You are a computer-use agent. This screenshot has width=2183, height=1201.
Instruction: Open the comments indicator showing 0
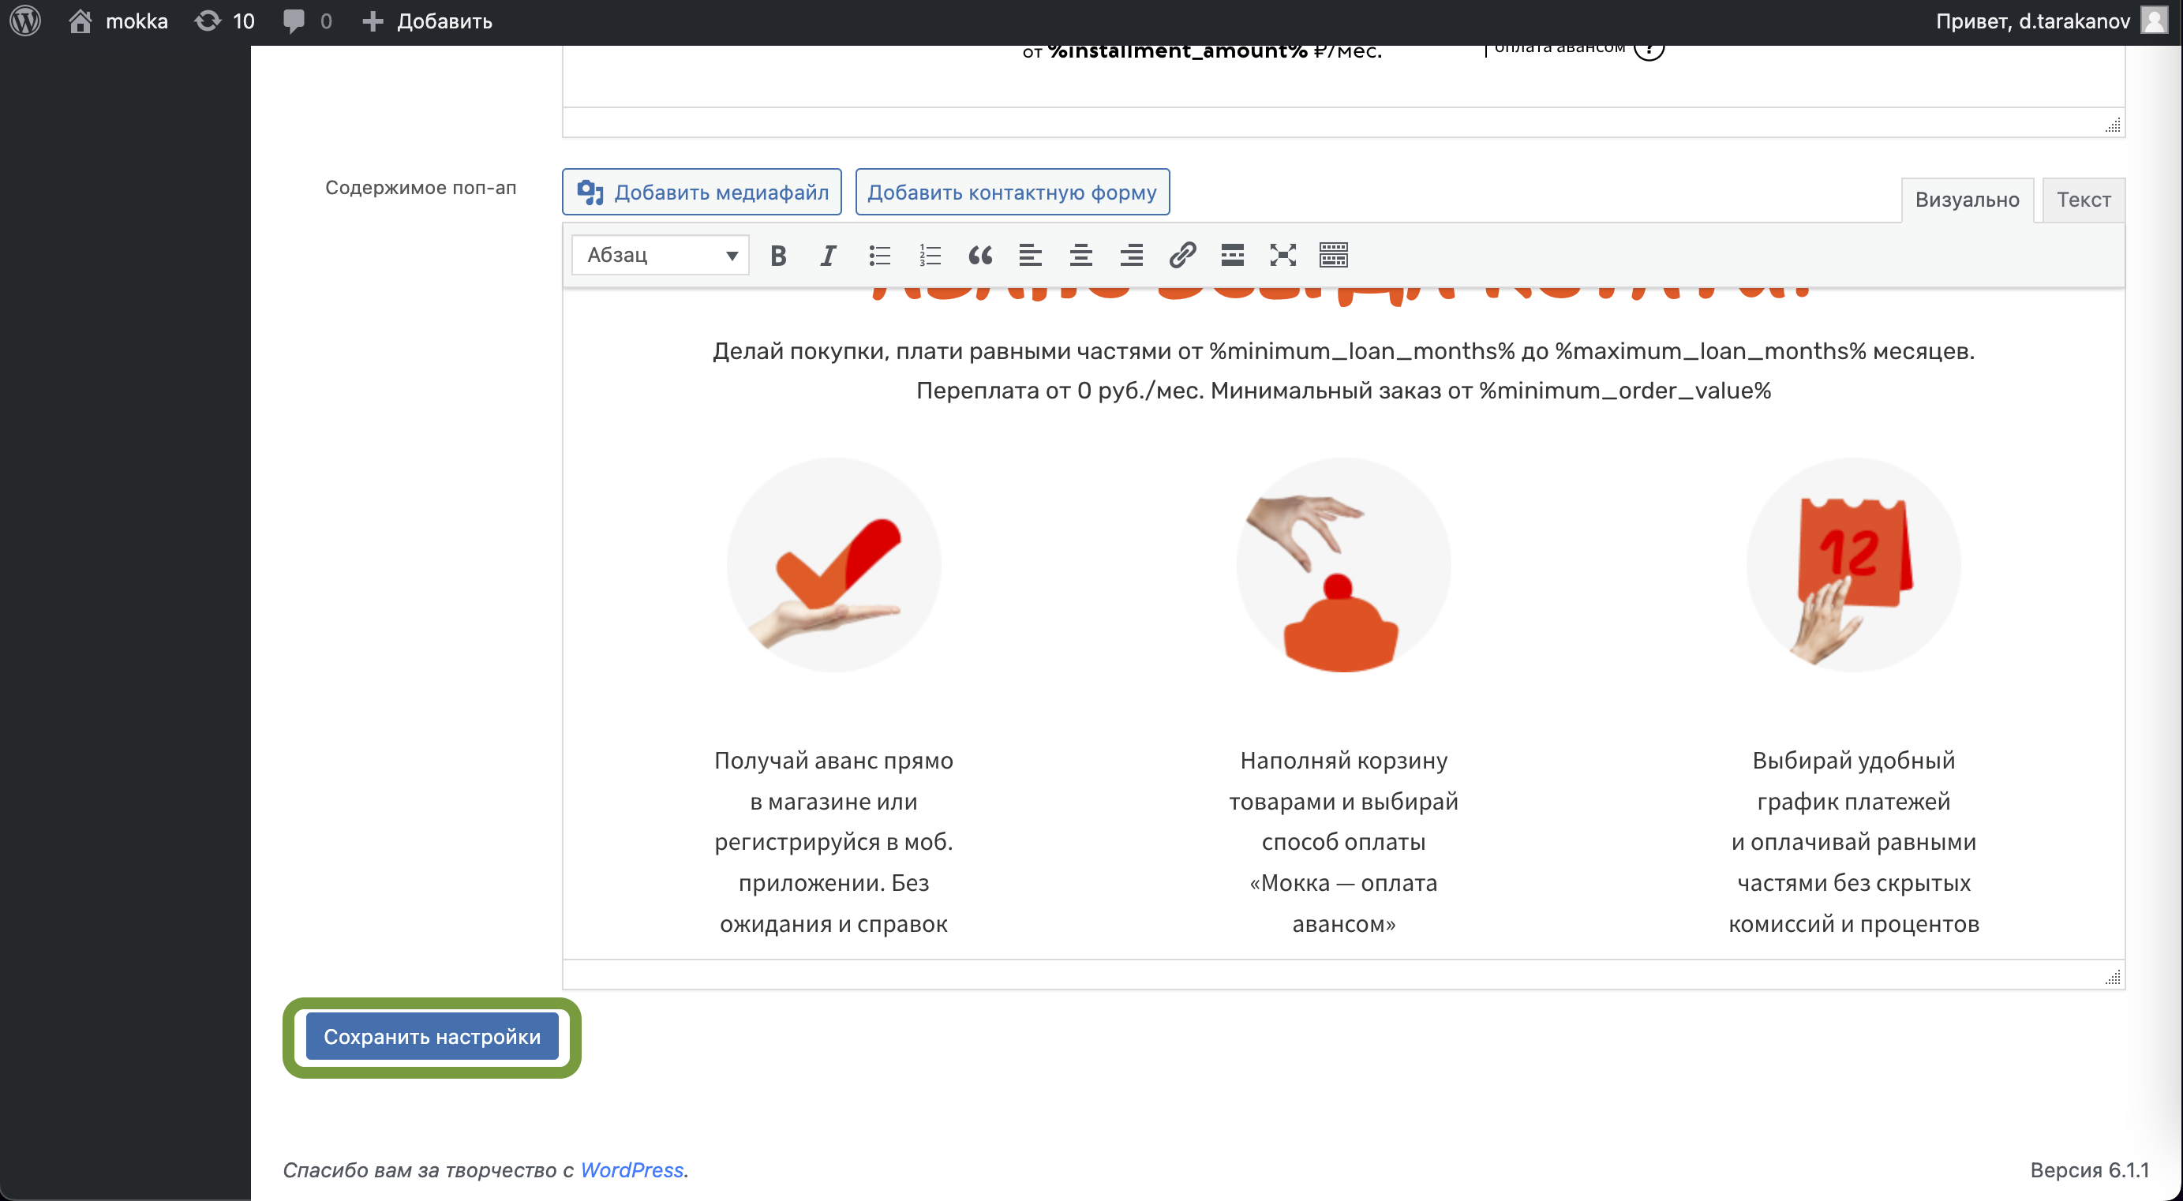(x=308, y=21)
